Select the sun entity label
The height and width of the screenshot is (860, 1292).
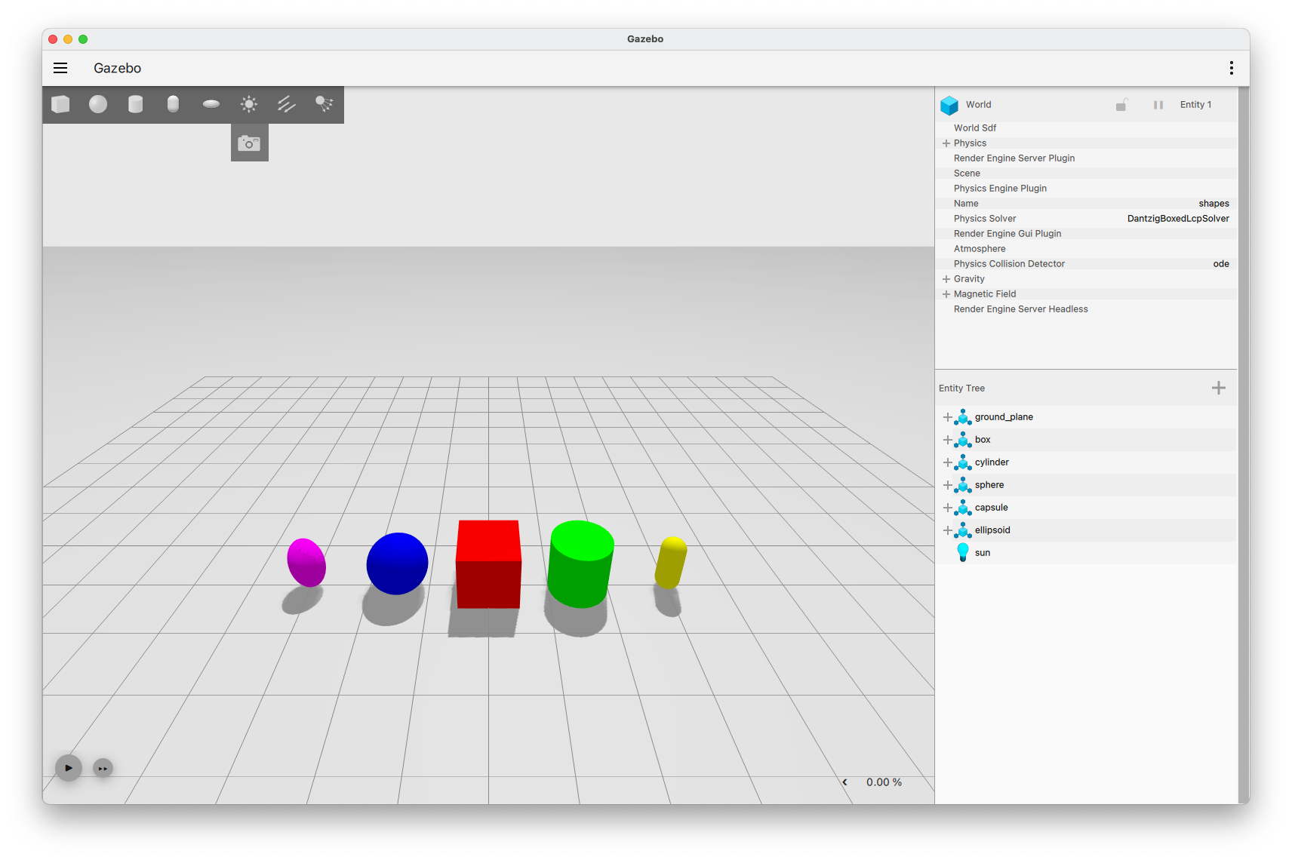(x=983, y=553)
